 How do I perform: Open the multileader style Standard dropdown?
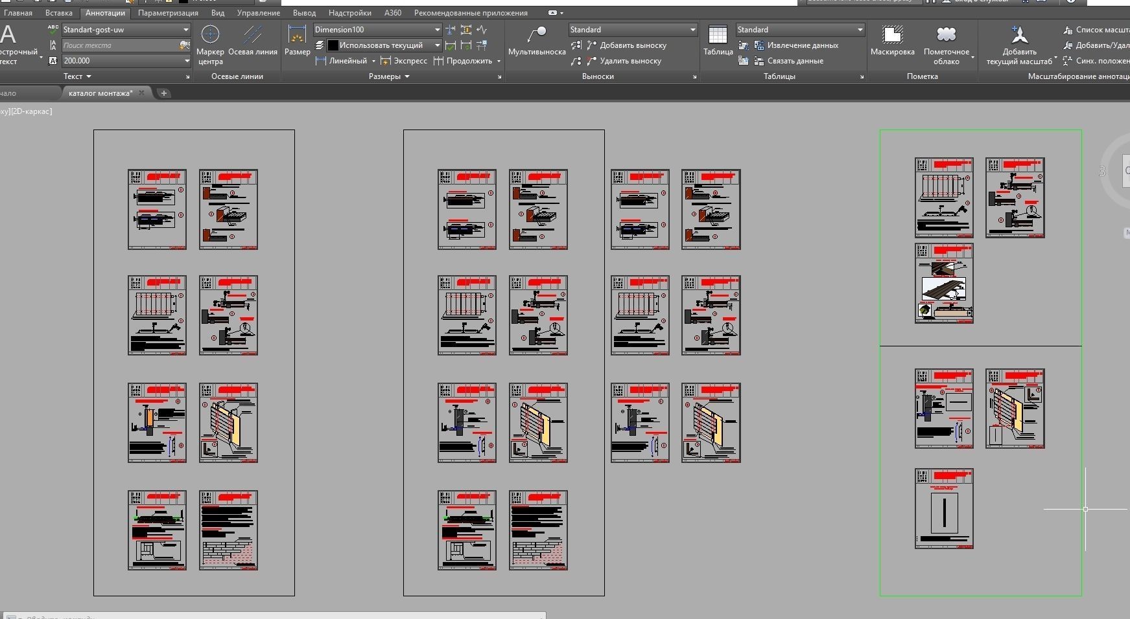tap(692, 30)
